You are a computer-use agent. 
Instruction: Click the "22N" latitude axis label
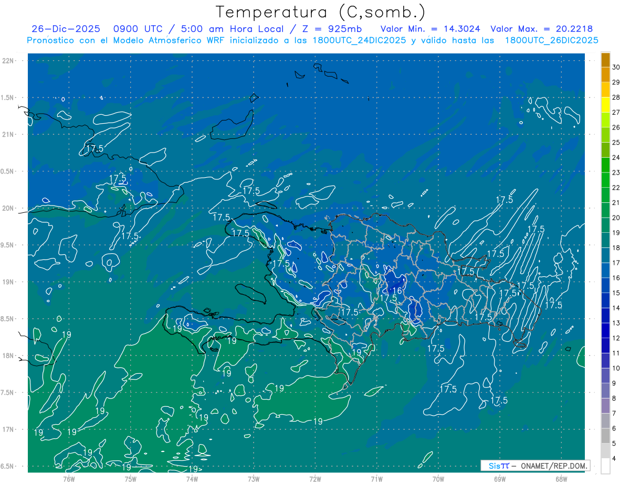click(7, 61)
